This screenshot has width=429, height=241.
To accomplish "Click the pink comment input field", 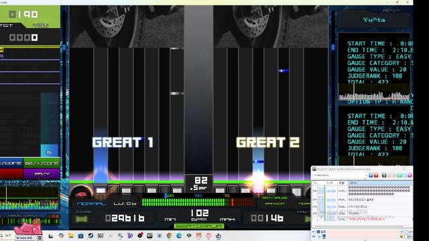I will tap(363, 234).
